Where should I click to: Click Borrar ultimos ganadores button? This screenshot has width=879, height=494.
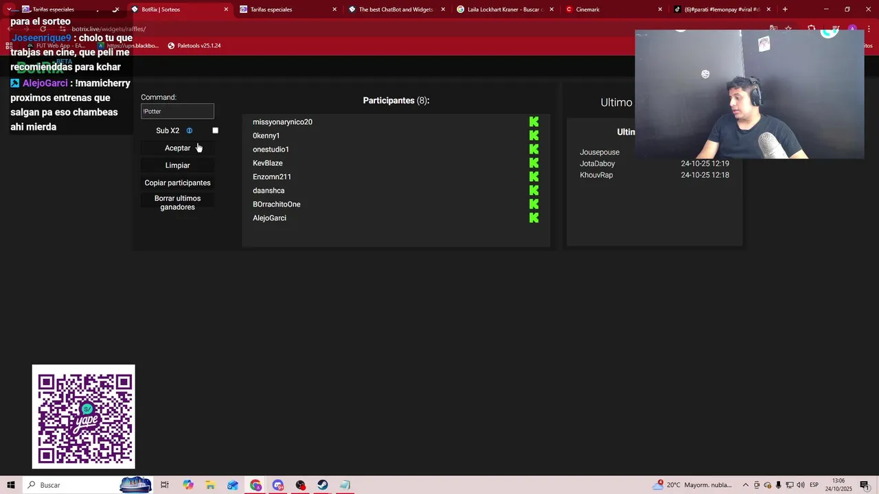pos(177,202)
